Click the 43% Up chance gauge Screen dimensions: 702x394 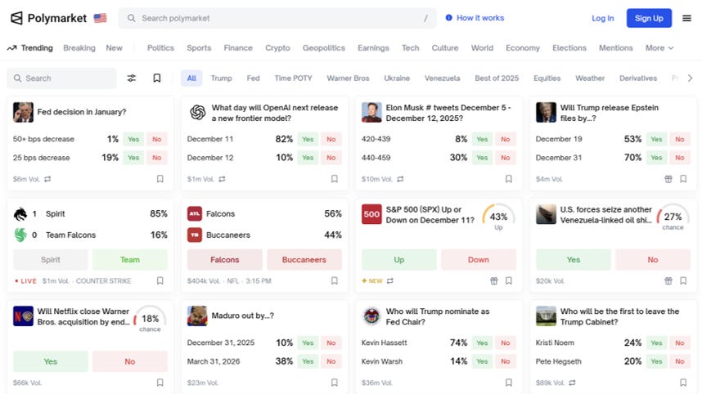498,217
